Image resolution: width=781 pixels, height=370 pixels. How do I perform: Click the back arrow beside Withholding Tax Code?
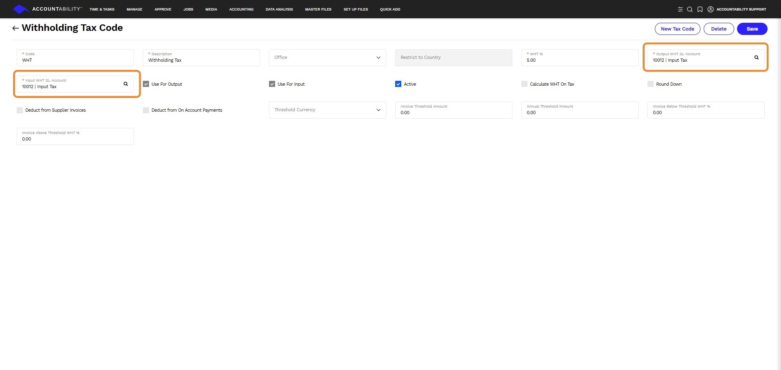tap(15, 28)
